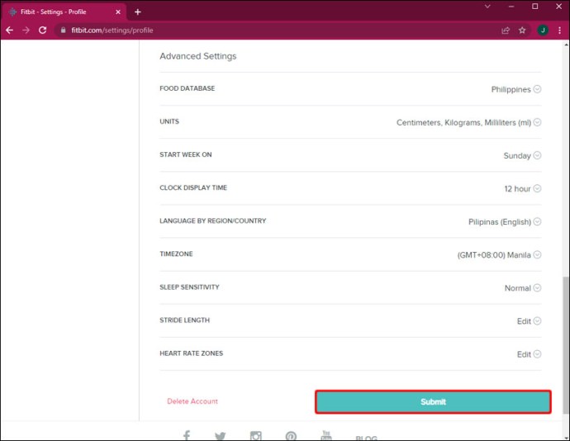Click the padlock site info icon
570x441 pixels.
64,31
